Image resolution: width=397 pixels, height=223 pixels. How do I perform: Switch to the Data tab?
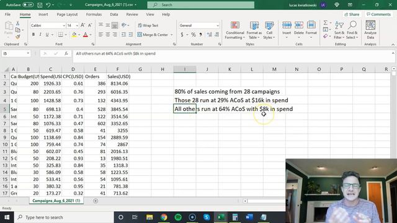pyautogui.click(x=114, y=14)
